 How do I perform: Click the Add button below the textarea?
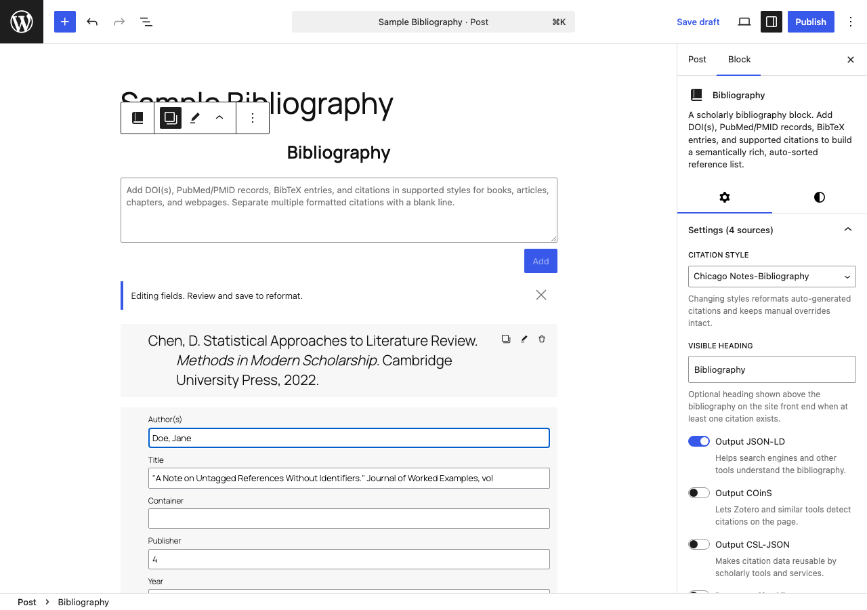coord(541,261)
